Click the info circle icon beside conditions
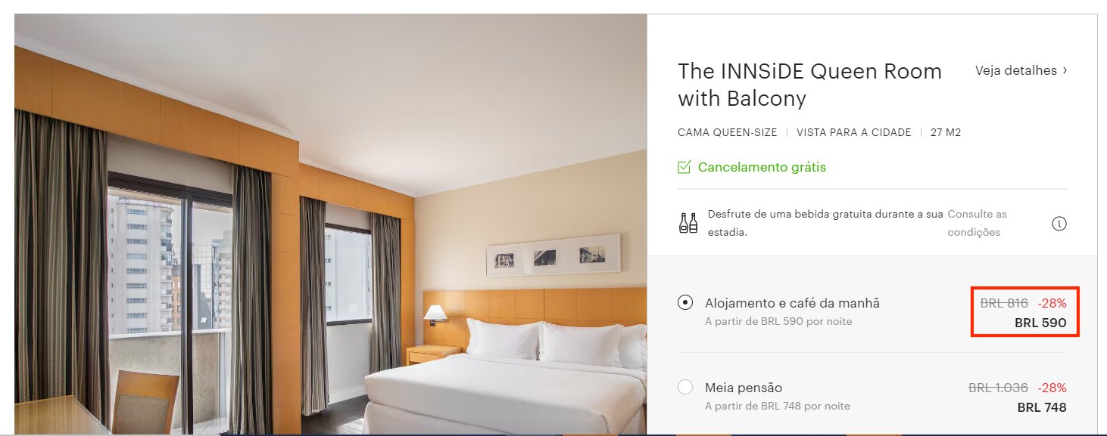This screenshot has width=1107, height=436. [x=1059, y=224]
